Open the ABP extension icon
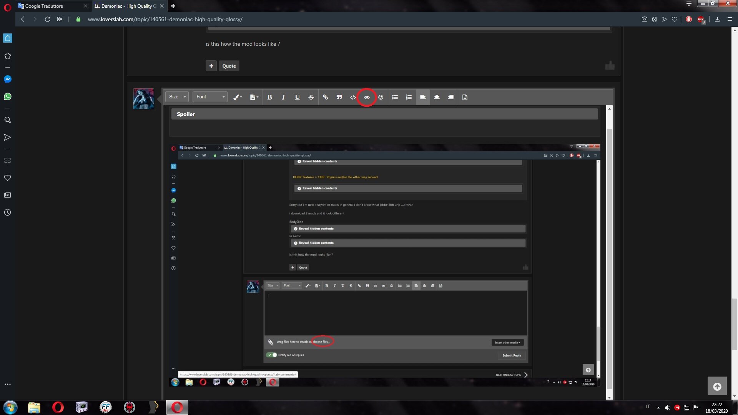Image resolution: width=738 pixels, height=415 pixels. point(701,20)
